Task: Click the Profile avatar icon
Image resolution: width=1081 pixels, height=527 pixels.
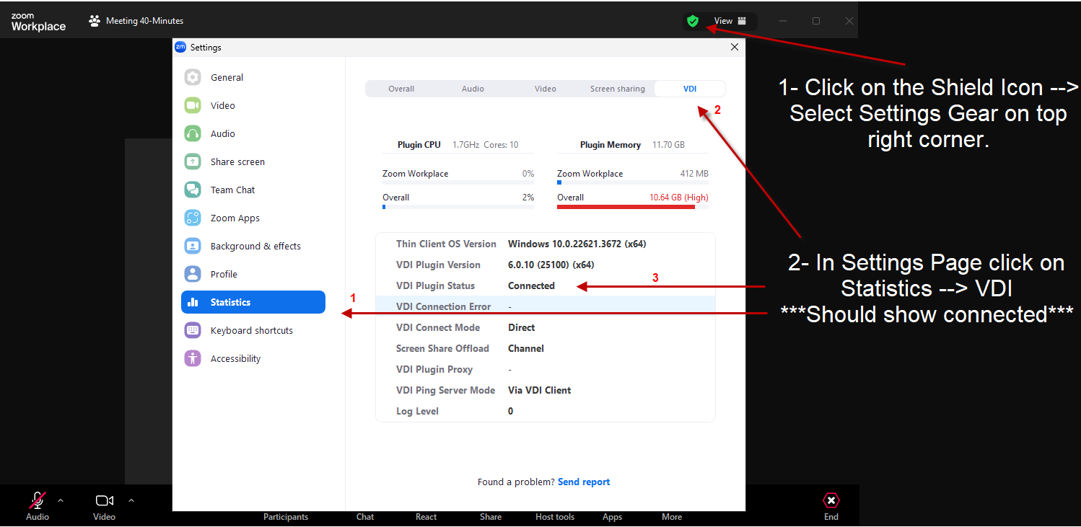Action: click(x=193, y=274)
